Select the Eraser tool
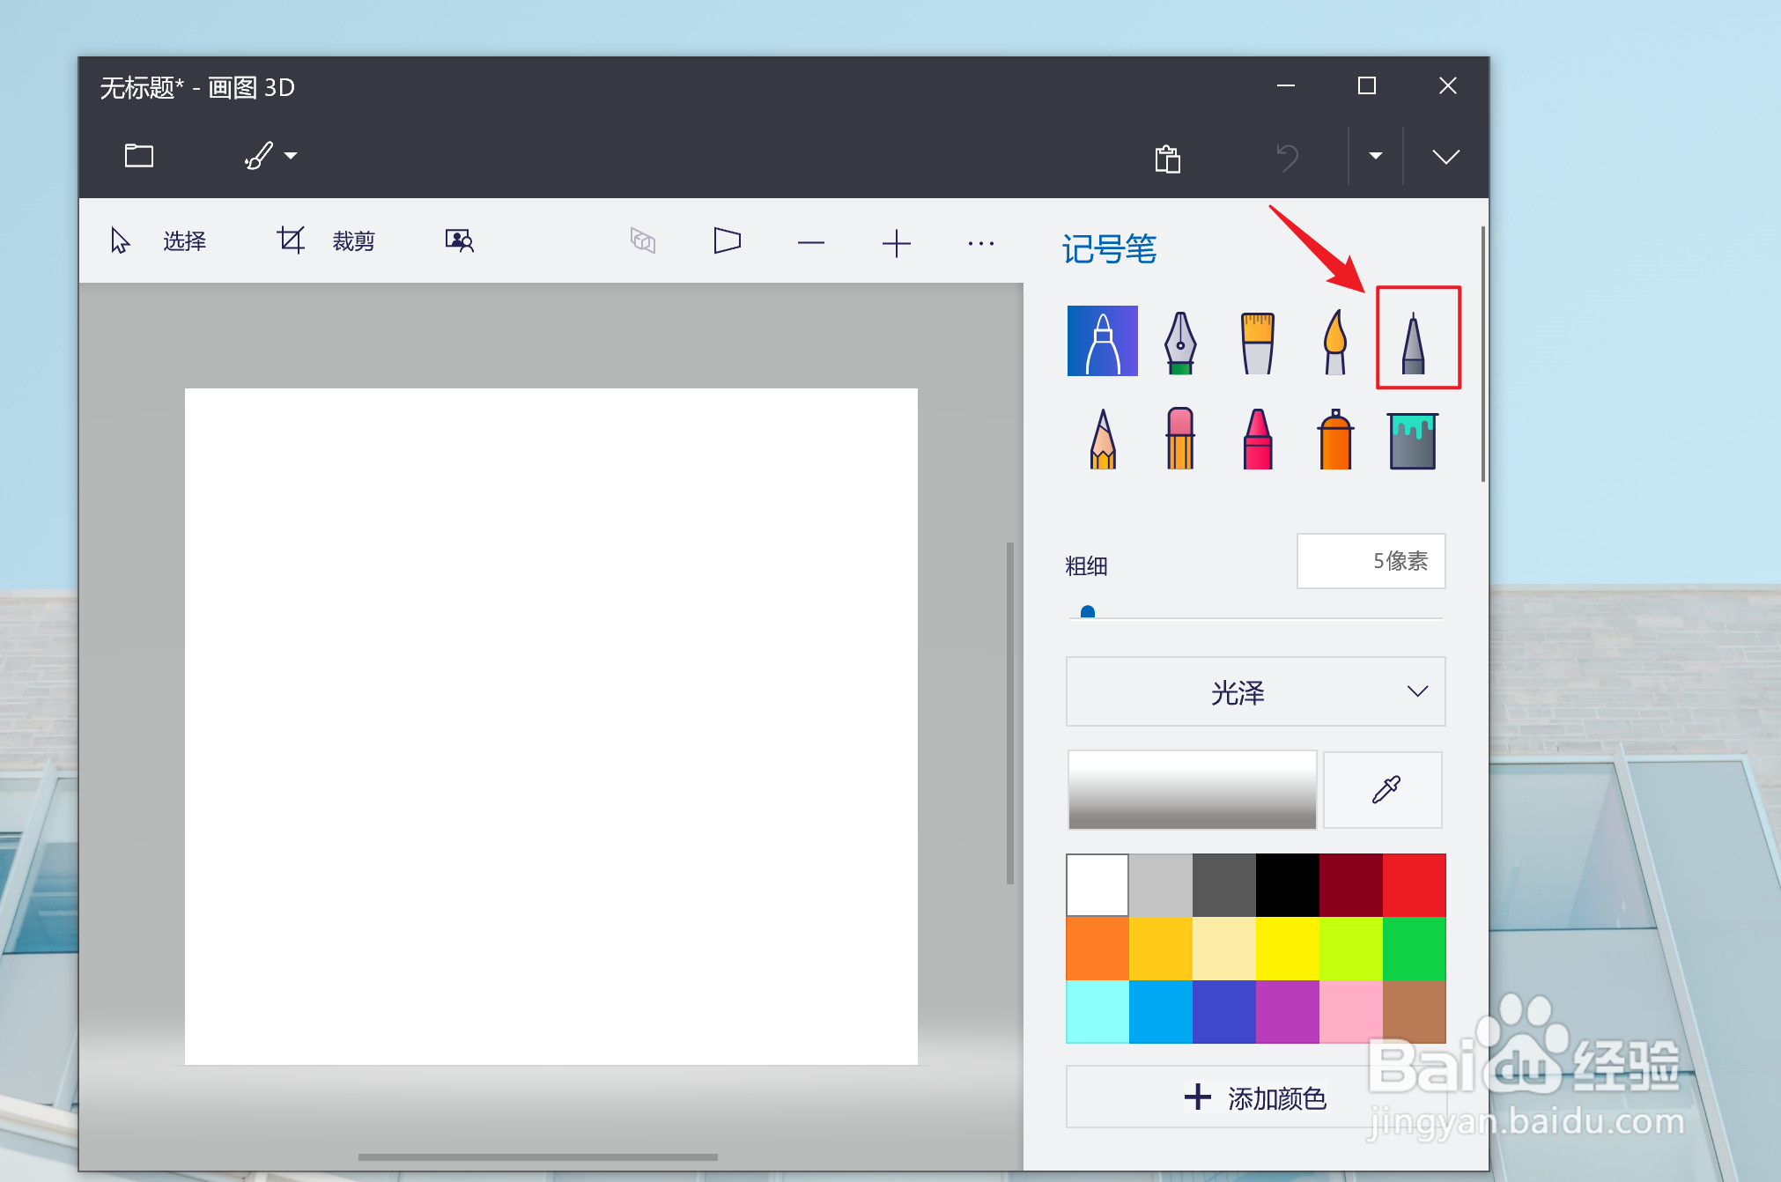The width and height of the screenshot is (1781, 1182). pos(1179,438)
